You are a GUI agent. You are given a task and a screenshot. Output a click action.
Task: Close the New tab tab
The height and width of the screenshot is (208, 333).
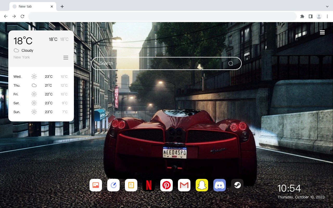(x=52, y=6)
